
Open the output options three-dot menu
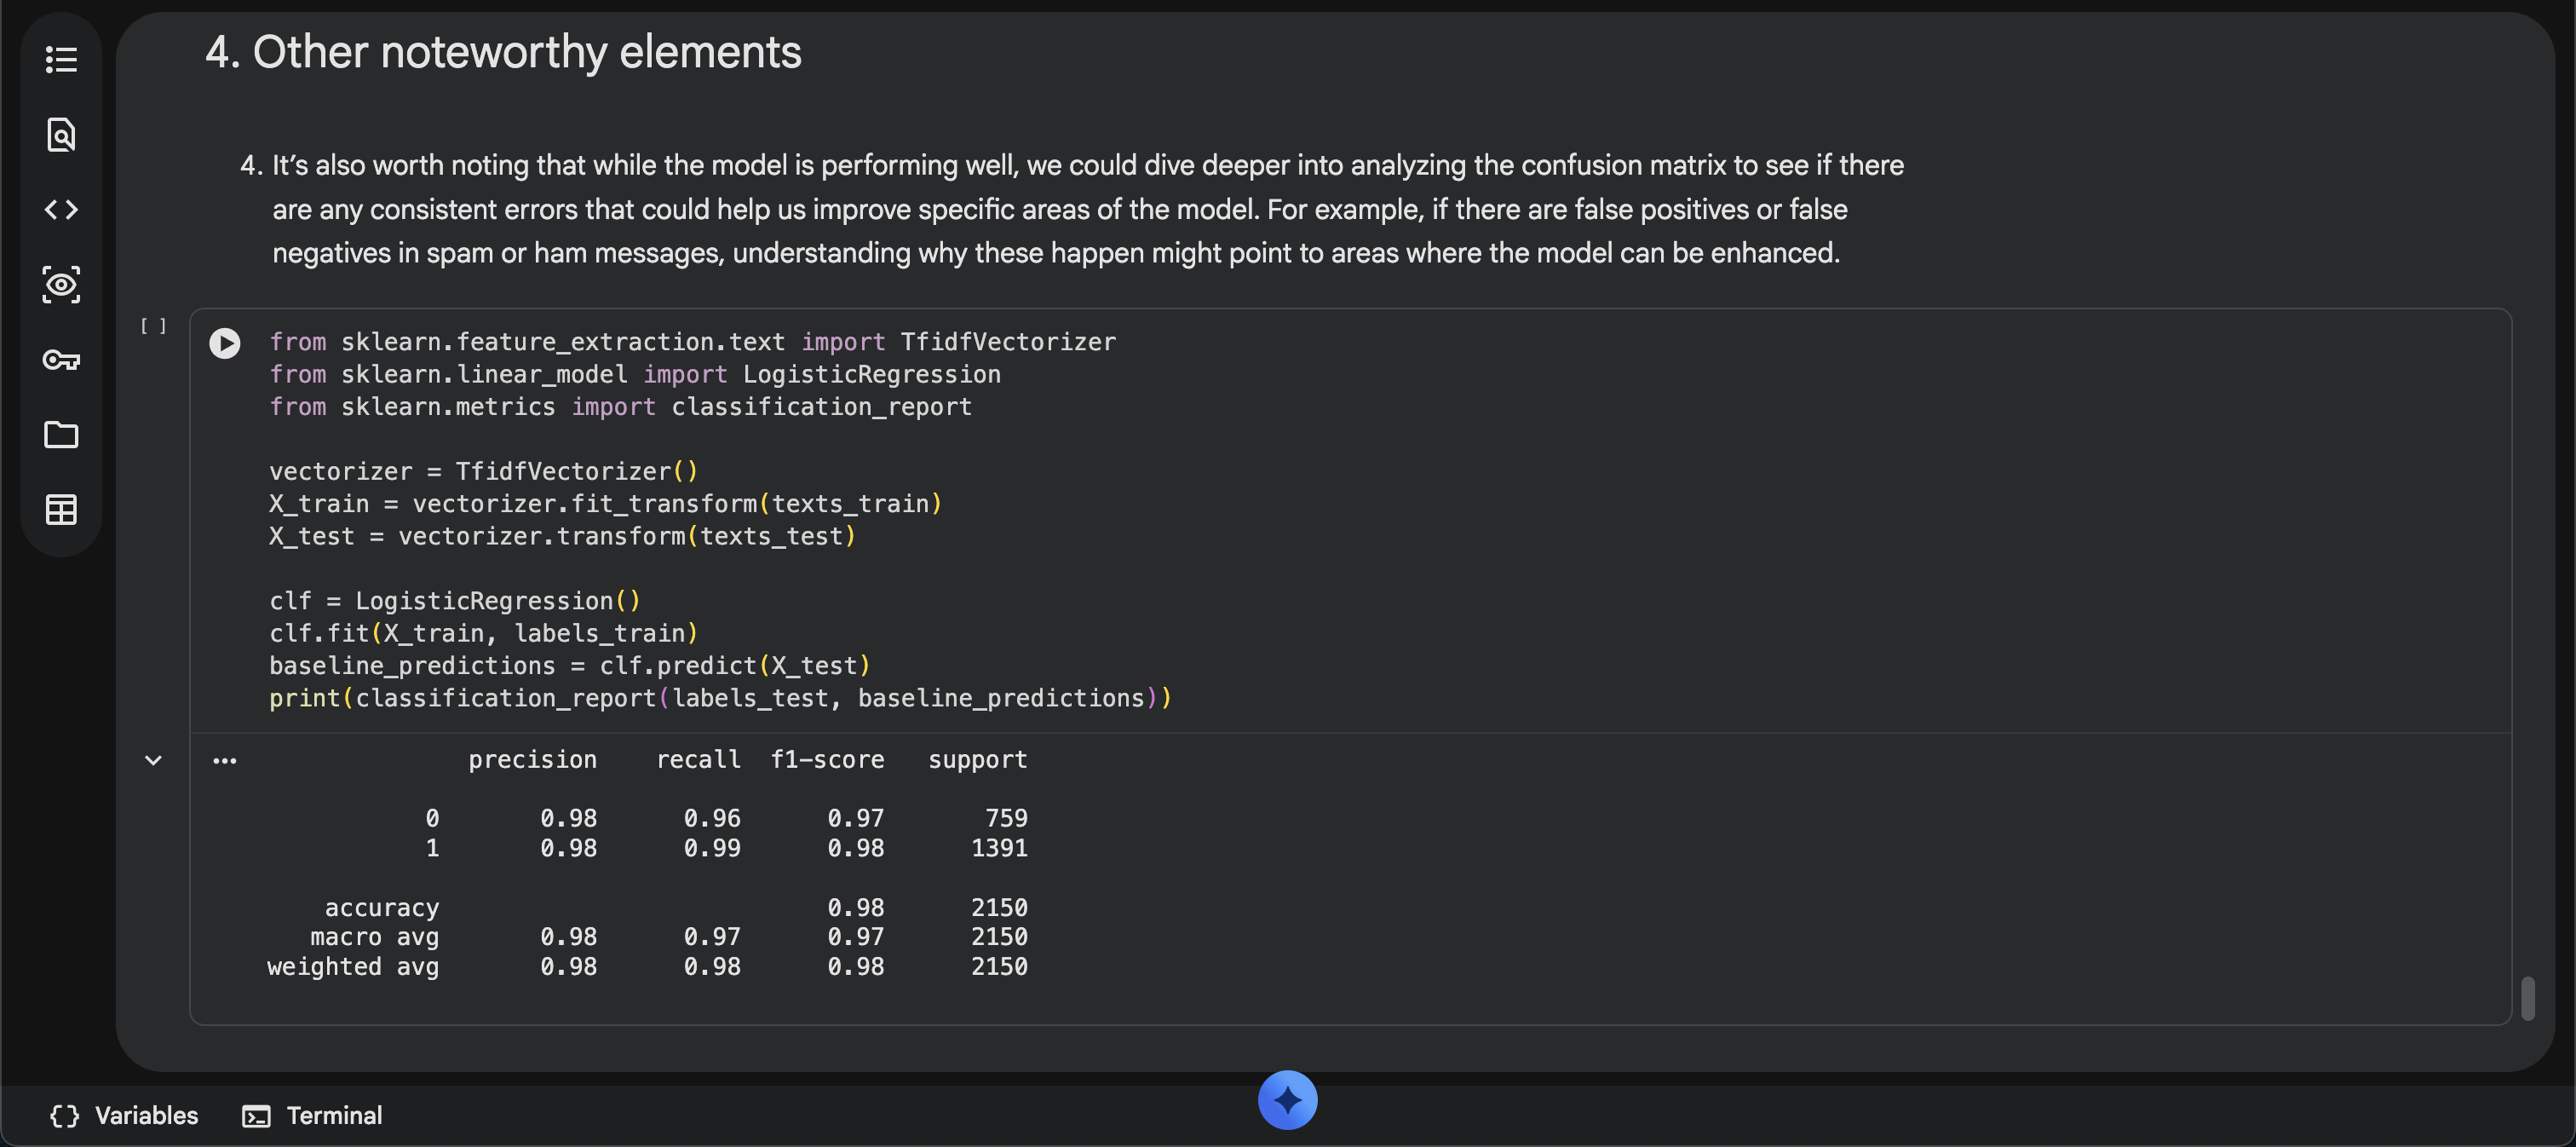(225, 761)
